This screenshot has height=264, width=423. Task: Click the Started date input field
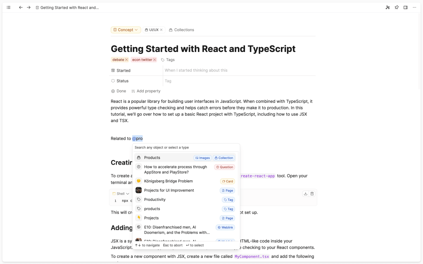[239, 71]
